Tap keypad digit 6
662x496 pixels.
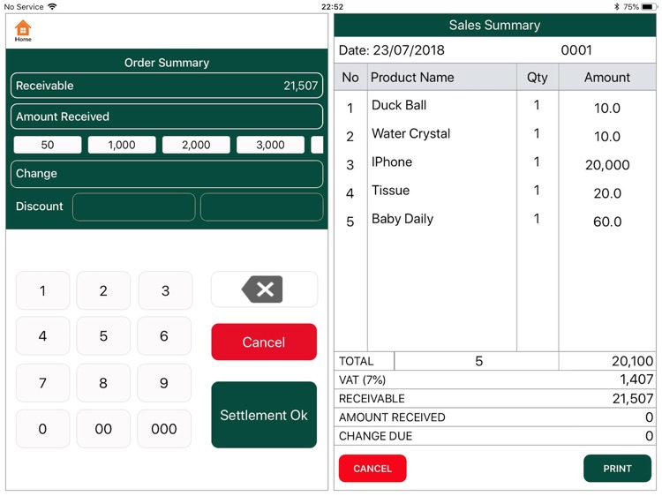[164, 336]
